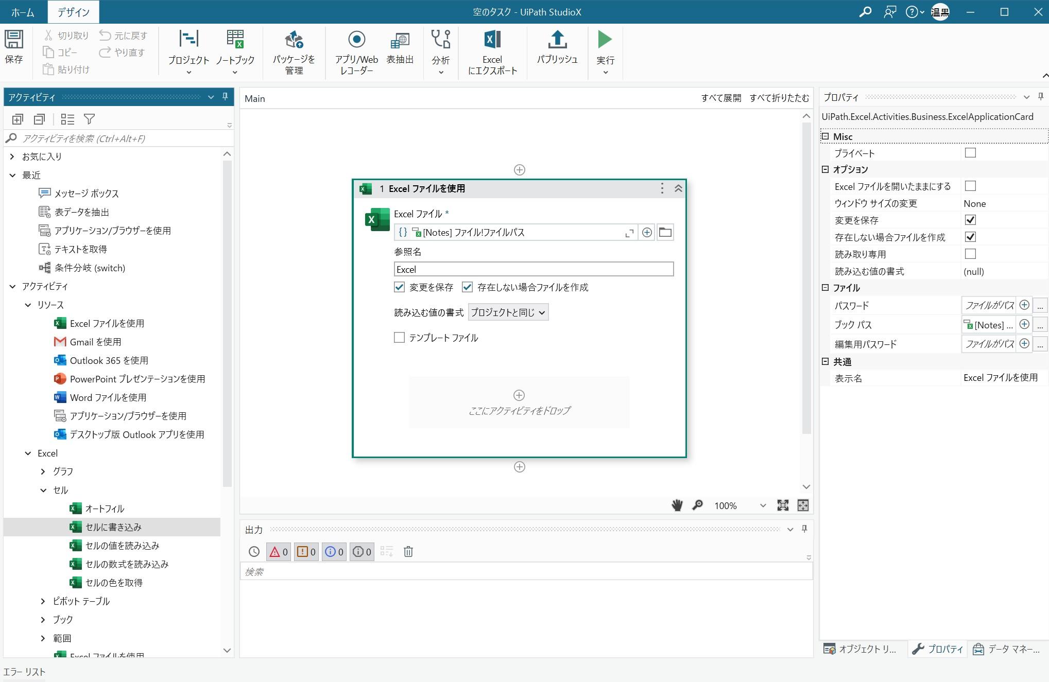Click the expand all activities icon
This screenshot has width=1049, height=682.
point(18,119)
